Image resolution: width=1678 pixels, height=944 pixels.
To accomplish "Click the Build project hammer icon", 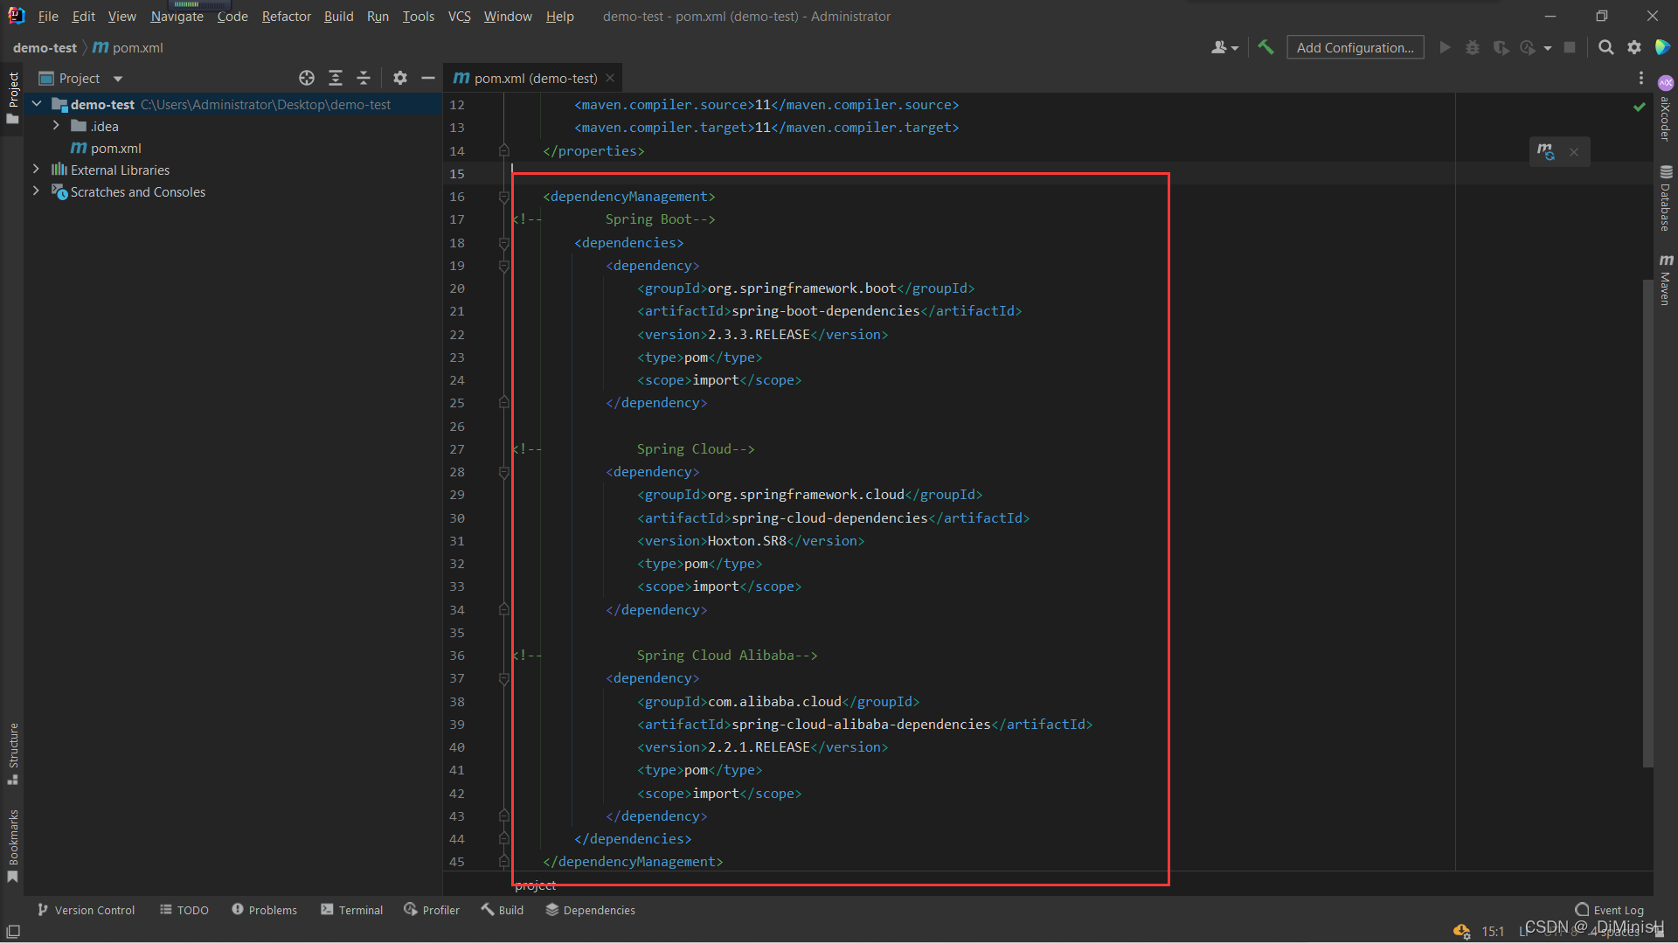I will coord(1265,47).
